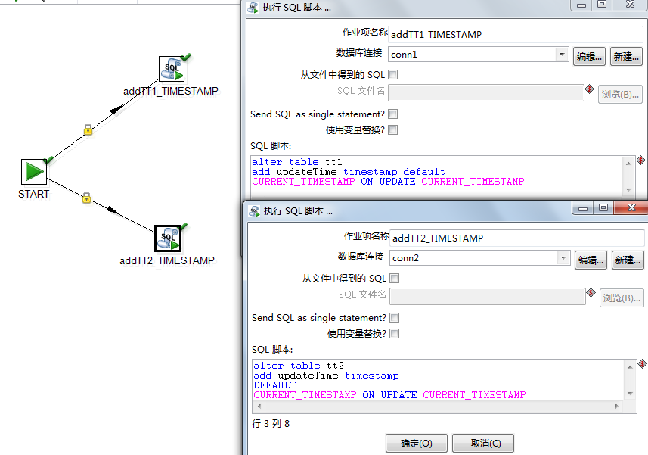
Task: Click the addTT2_TIMESTAMP label on canvas
Action: (x=167, y=260)
